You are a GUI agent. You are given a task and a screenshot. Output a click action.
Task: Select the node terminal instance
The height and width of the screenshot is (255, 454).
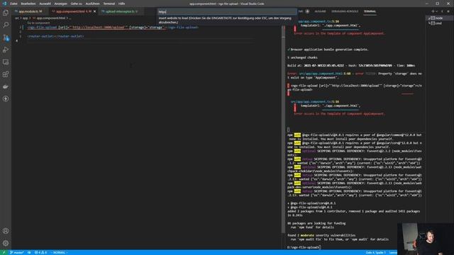pyautogui.click(x=439, y=18)
